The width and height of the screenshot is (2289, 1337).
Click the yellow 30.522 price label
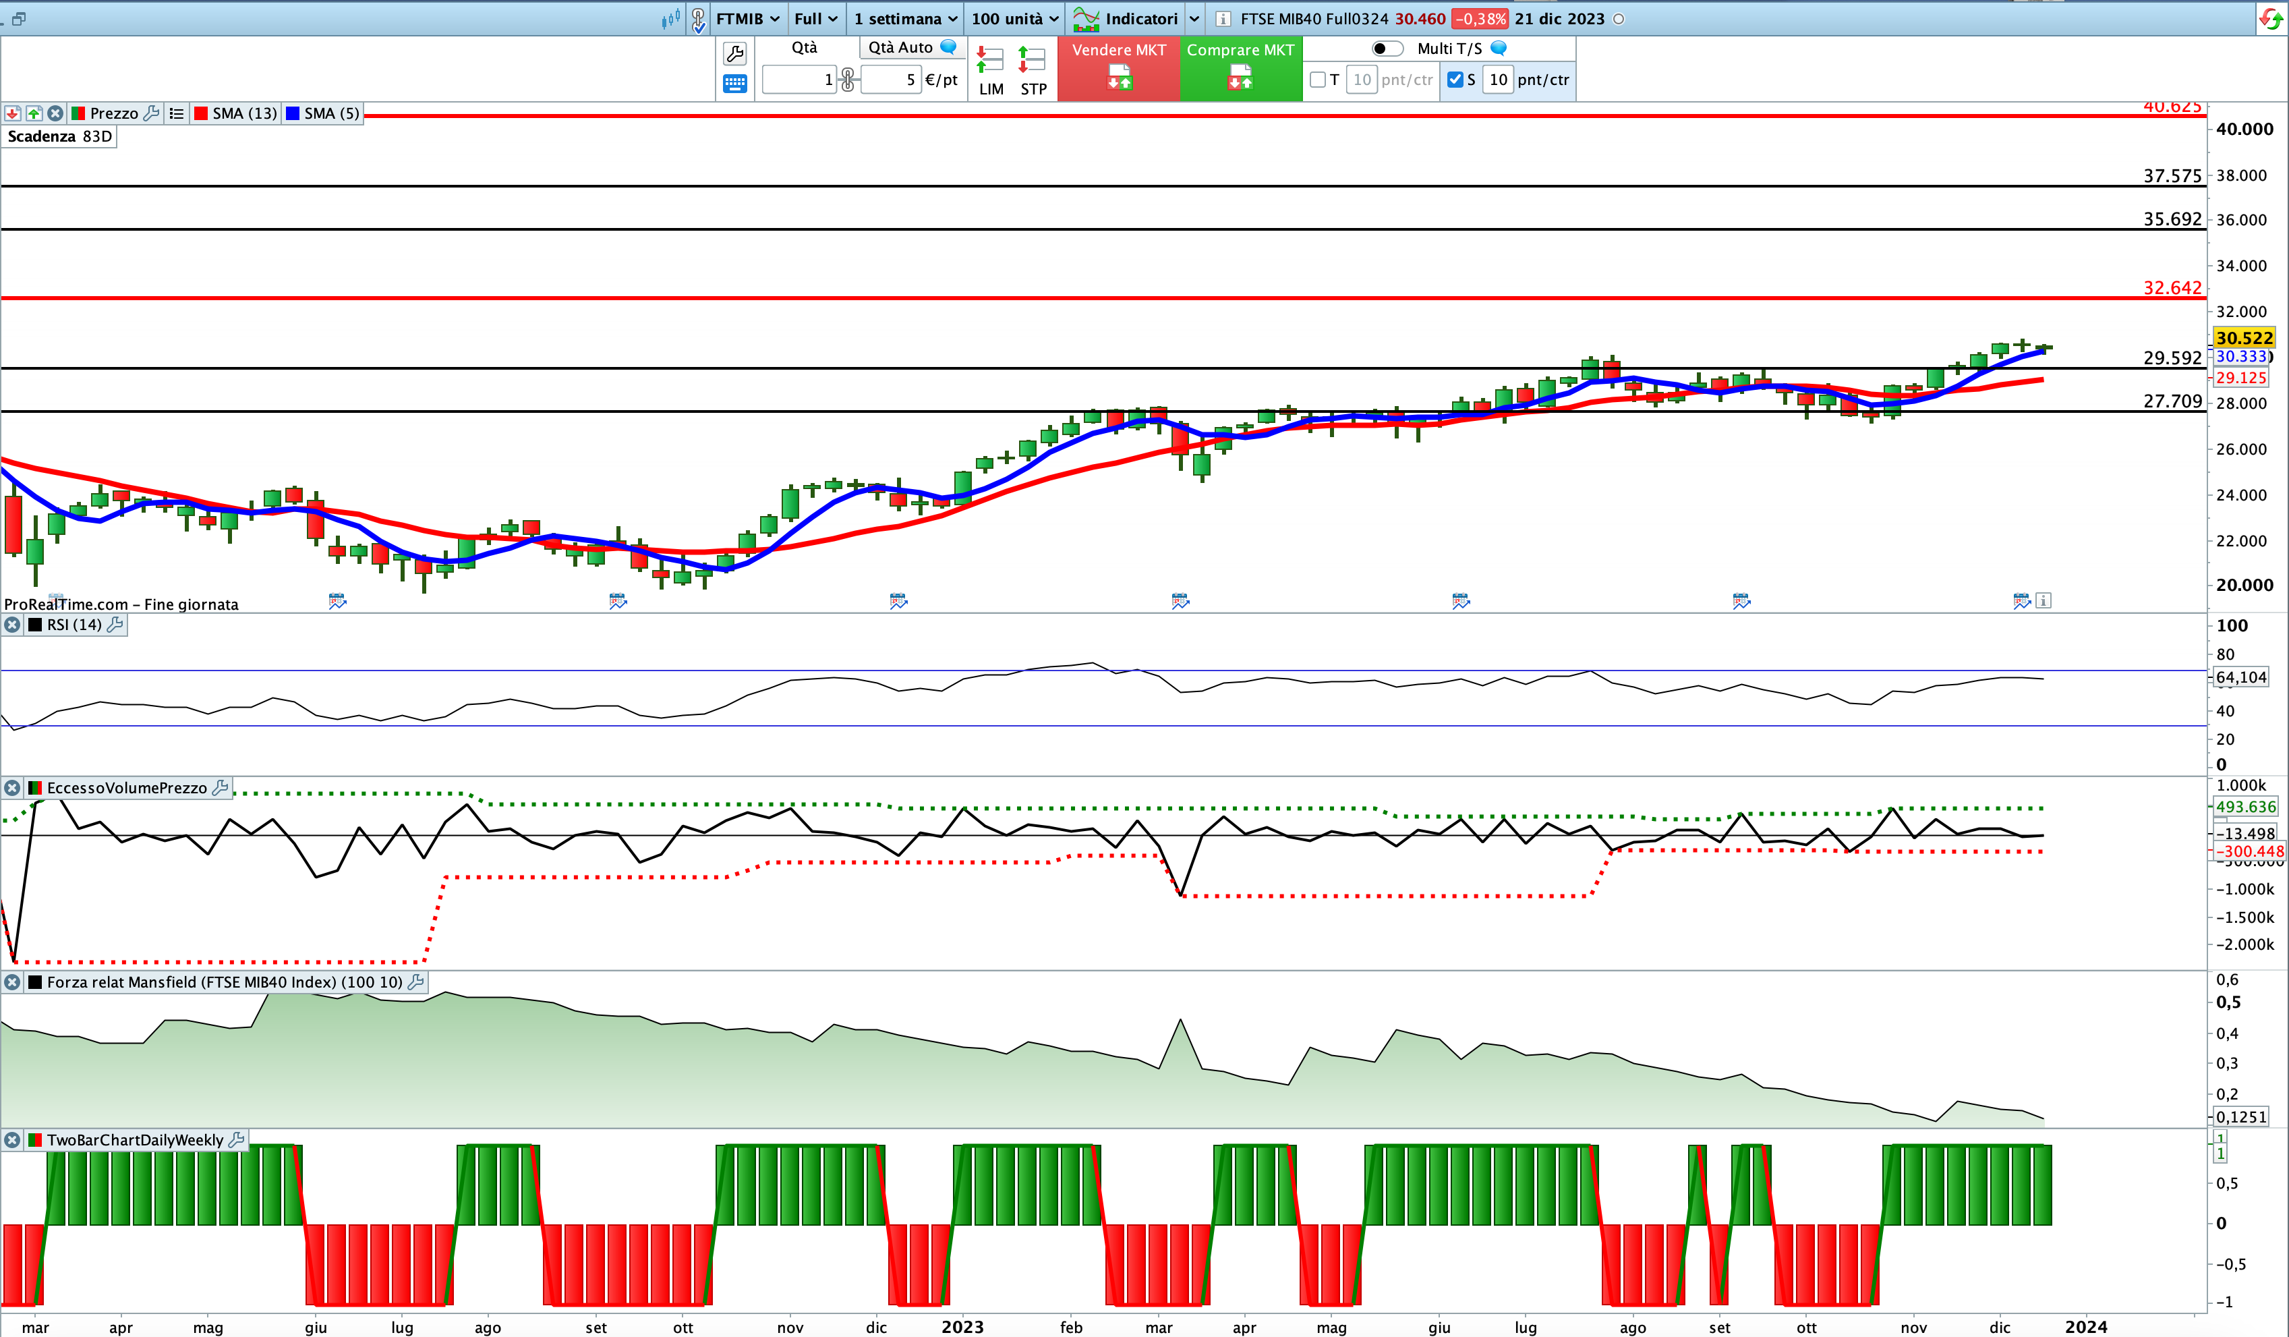point(2244,338)
